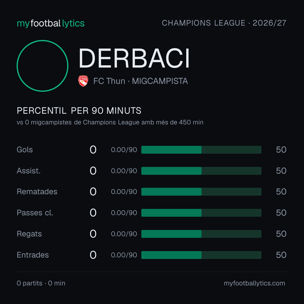Click the FC Thun club crest icon
Viewport: 304px width, 304px height.
(x=83, y=81)
